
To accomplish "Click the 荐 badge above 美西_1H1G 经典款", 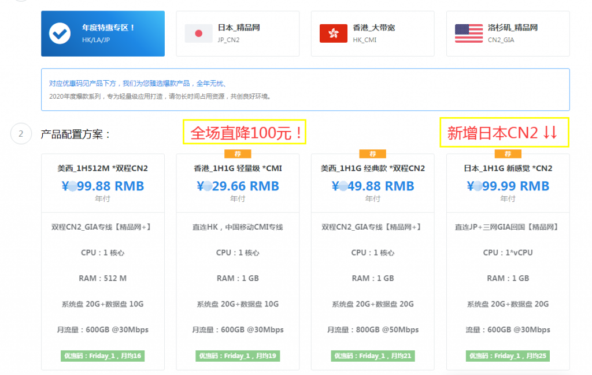I will (373, 154).
